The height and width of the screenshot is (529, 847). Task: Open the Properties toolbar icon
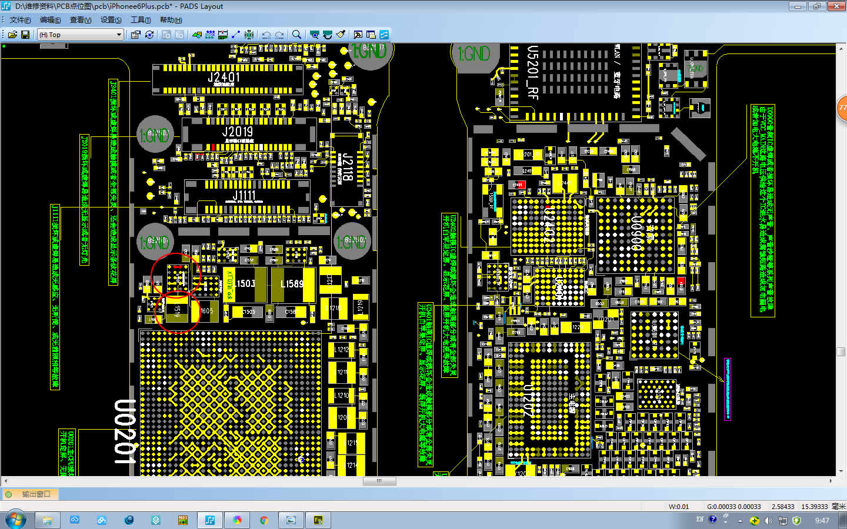136,35
